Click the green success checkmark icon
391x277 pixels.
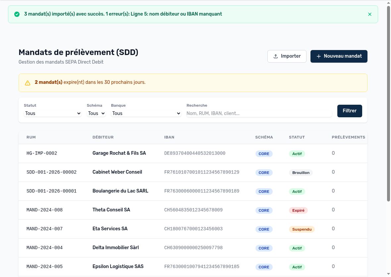tap(17, 14)
